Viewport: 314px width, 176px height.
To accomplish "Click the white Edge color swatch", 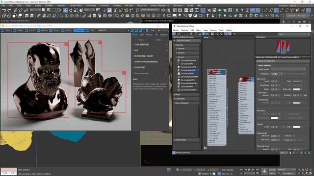I will (296, 89).
